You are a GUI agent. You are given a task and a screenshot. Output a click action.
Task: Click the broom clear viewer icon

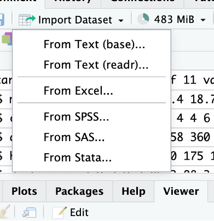[x=5, y=212]
